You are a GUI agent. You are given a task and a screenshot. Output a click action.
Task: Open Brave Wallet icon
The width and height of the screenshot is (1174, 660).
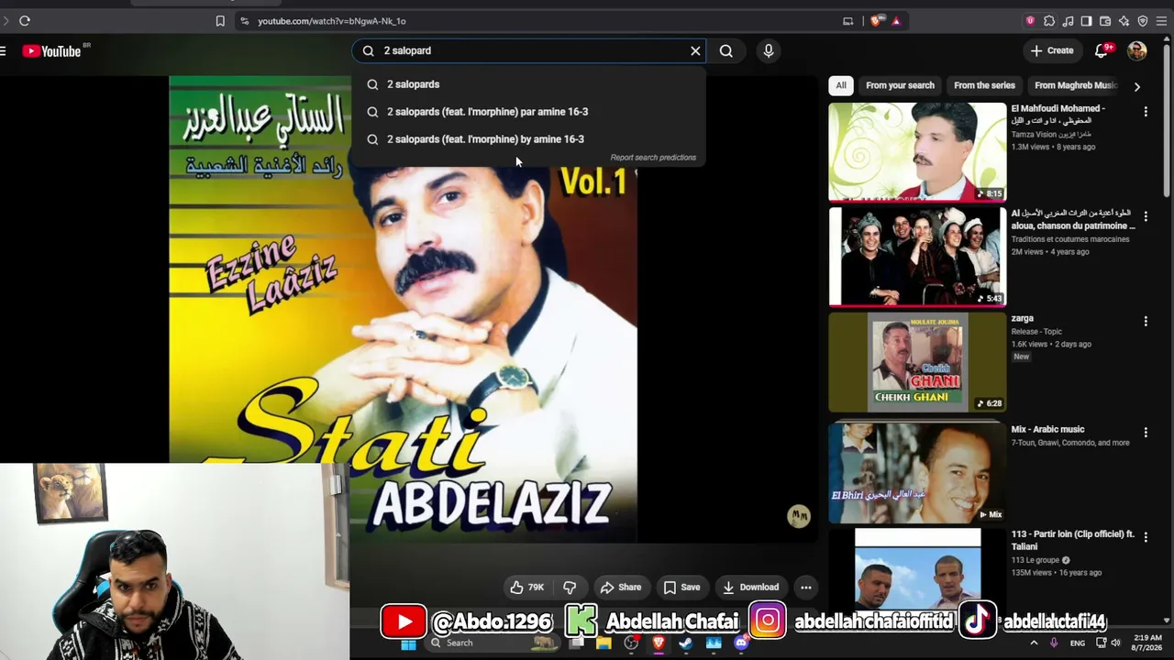click(x=1105, y=21)
